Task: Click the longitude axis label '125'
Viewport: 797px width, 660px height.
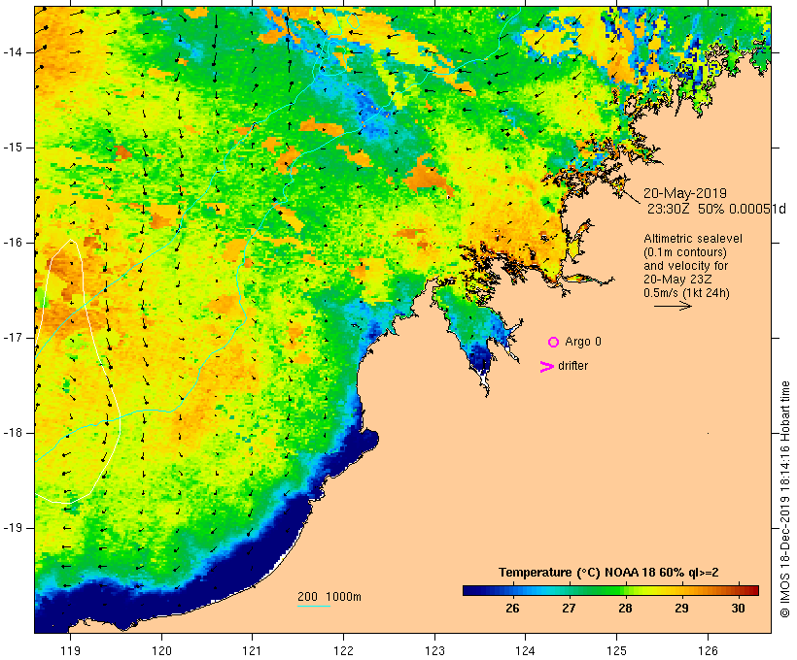Action: tap(616, 650)
